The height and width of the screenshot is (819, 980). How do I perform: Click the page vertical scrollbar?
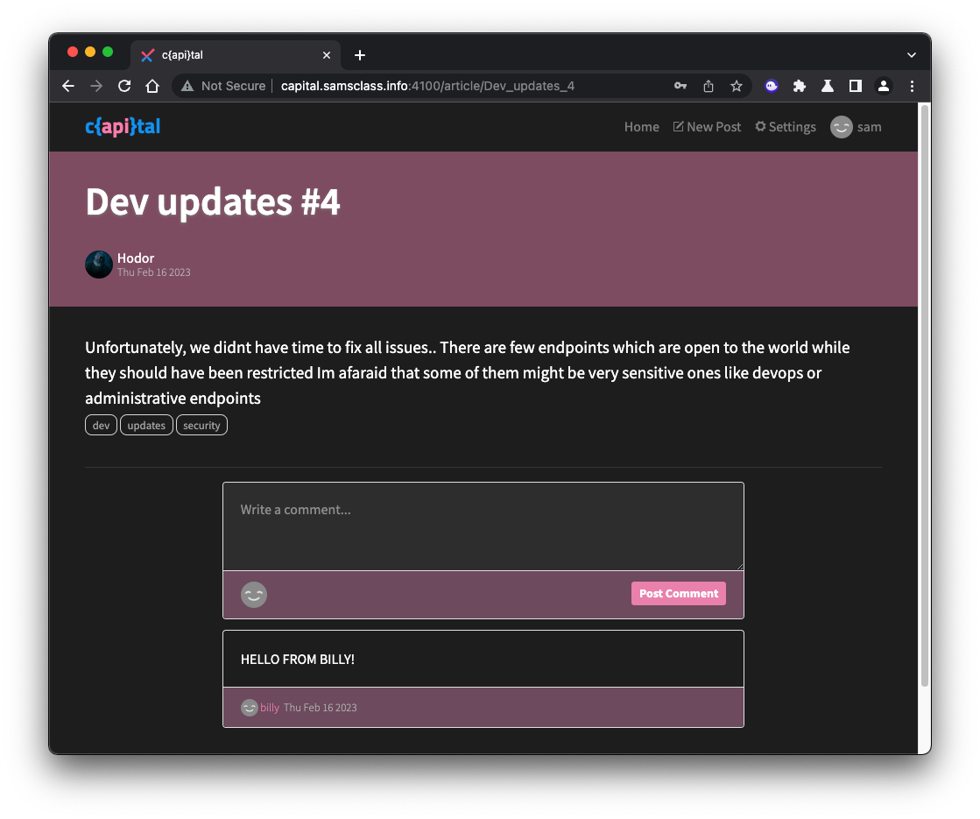click(x=924, y=394)
